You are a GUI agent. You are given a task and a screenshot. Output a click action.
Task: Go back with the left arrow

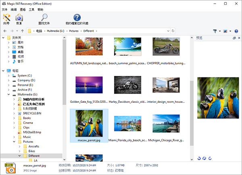click(x=5, y=31)
